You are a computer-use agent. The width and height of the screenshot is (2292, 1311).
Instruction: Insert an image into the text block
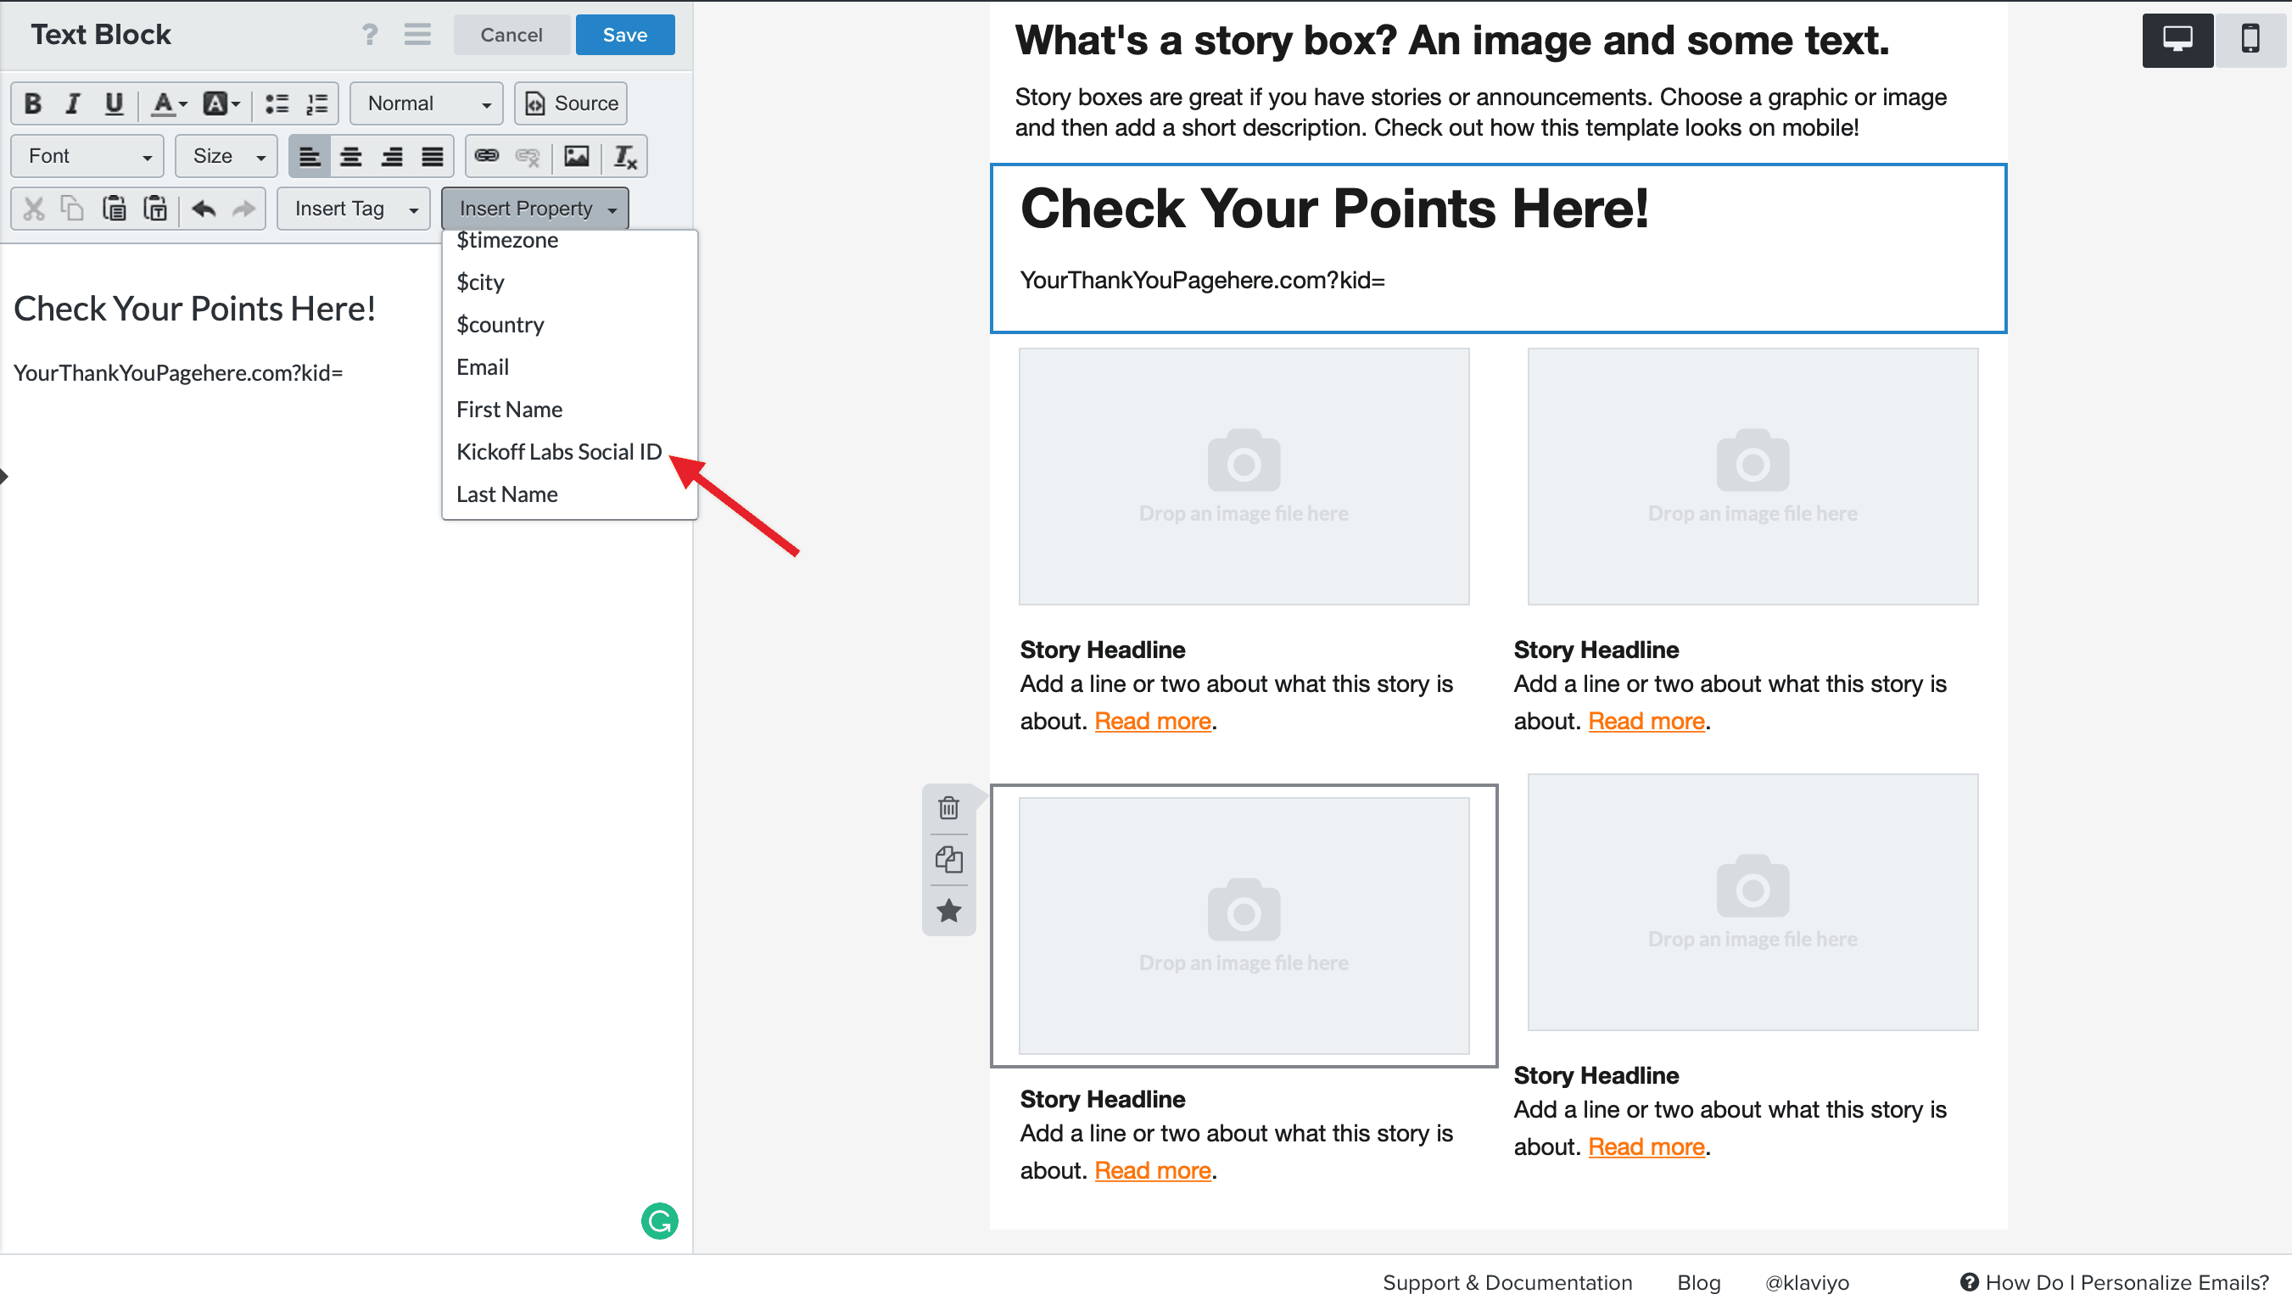point(576,157)
